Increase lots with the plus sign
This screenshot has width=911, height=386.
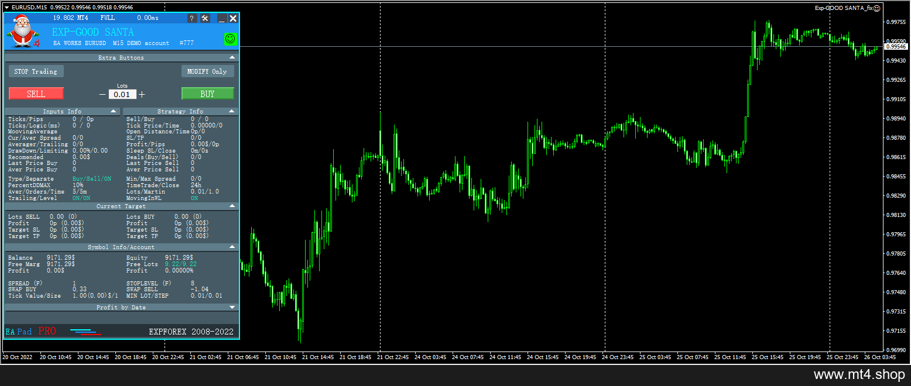pyautogui.click(x=142, y=94)
